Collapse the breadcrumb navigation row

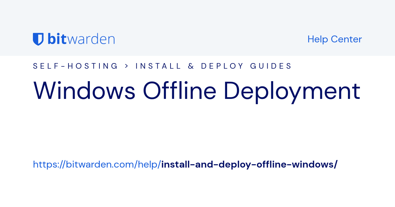click(163, 66)
